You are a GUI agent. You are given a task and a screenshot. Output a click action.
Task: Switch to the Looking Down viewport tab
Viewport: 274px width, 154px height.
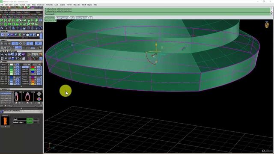coord(82,18)
